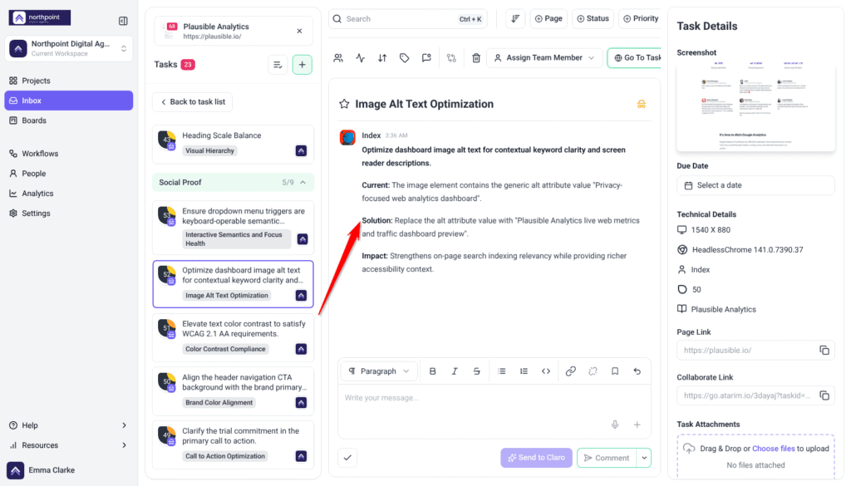Click Back to task list
The height and width of the screenshot is (486, 851).
(193, 102)
